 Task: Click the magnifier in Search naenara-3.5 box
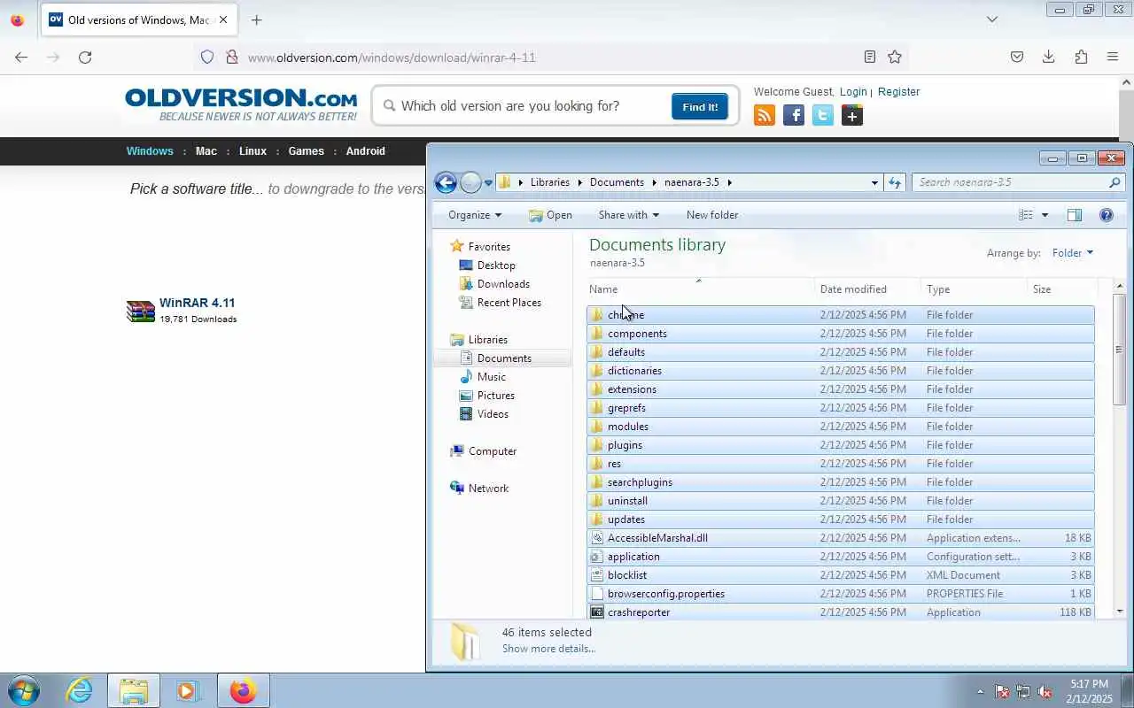[1115, 182]
